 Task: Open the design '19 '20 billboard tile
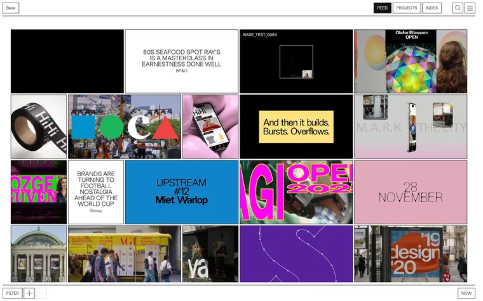click(411, 253)
